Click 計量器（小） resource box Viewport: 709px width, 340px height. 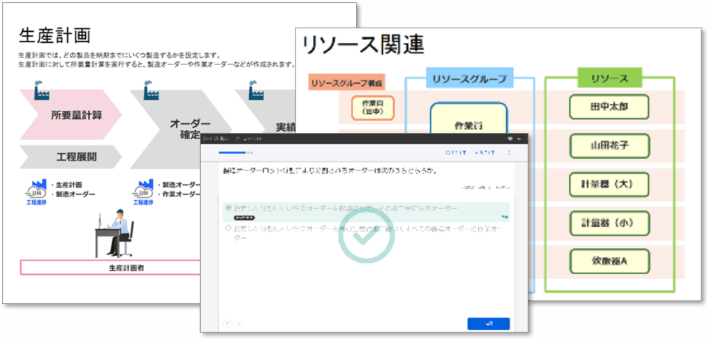coord(609,223)
